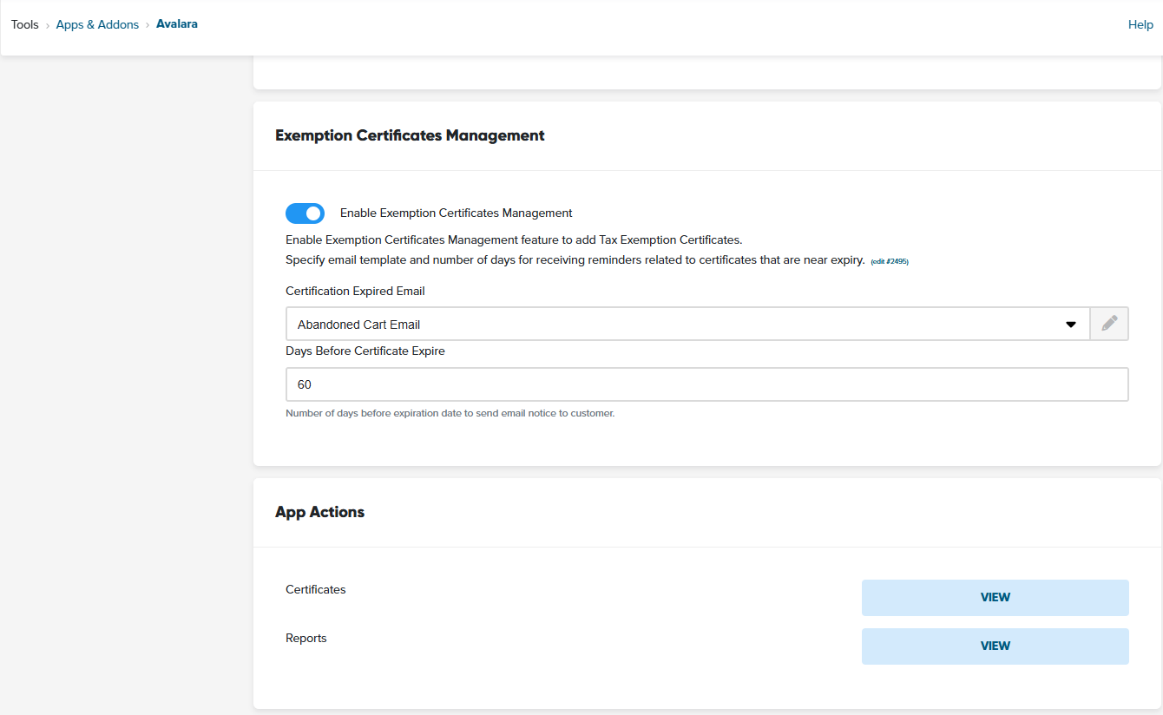
Task: Click the Days Before Certificate Expire label
Action: [365, 351]
